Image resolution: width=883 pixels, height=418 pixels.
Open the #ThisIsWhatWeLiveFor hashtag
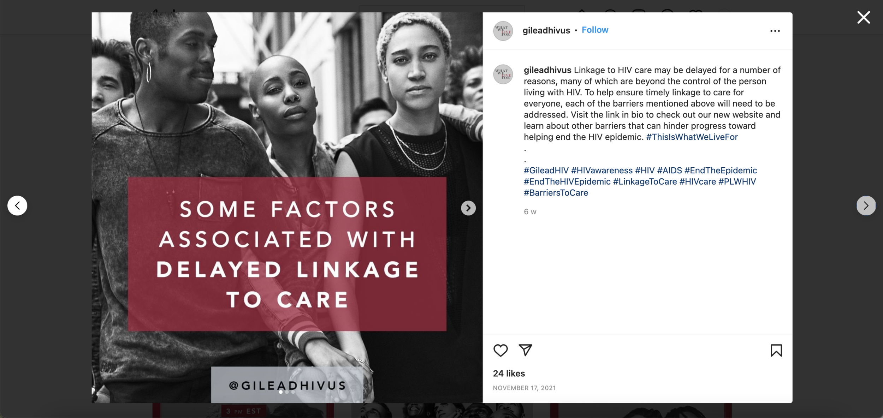[692, 137]
